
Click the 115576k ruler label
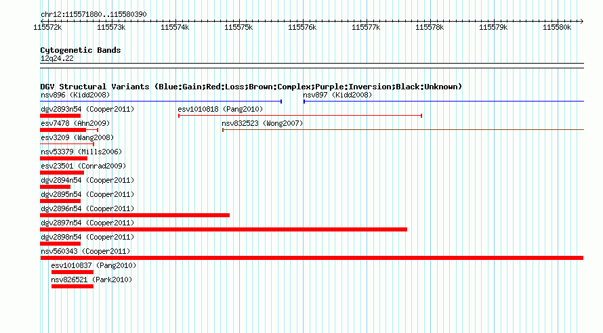[x=302, y=27]
